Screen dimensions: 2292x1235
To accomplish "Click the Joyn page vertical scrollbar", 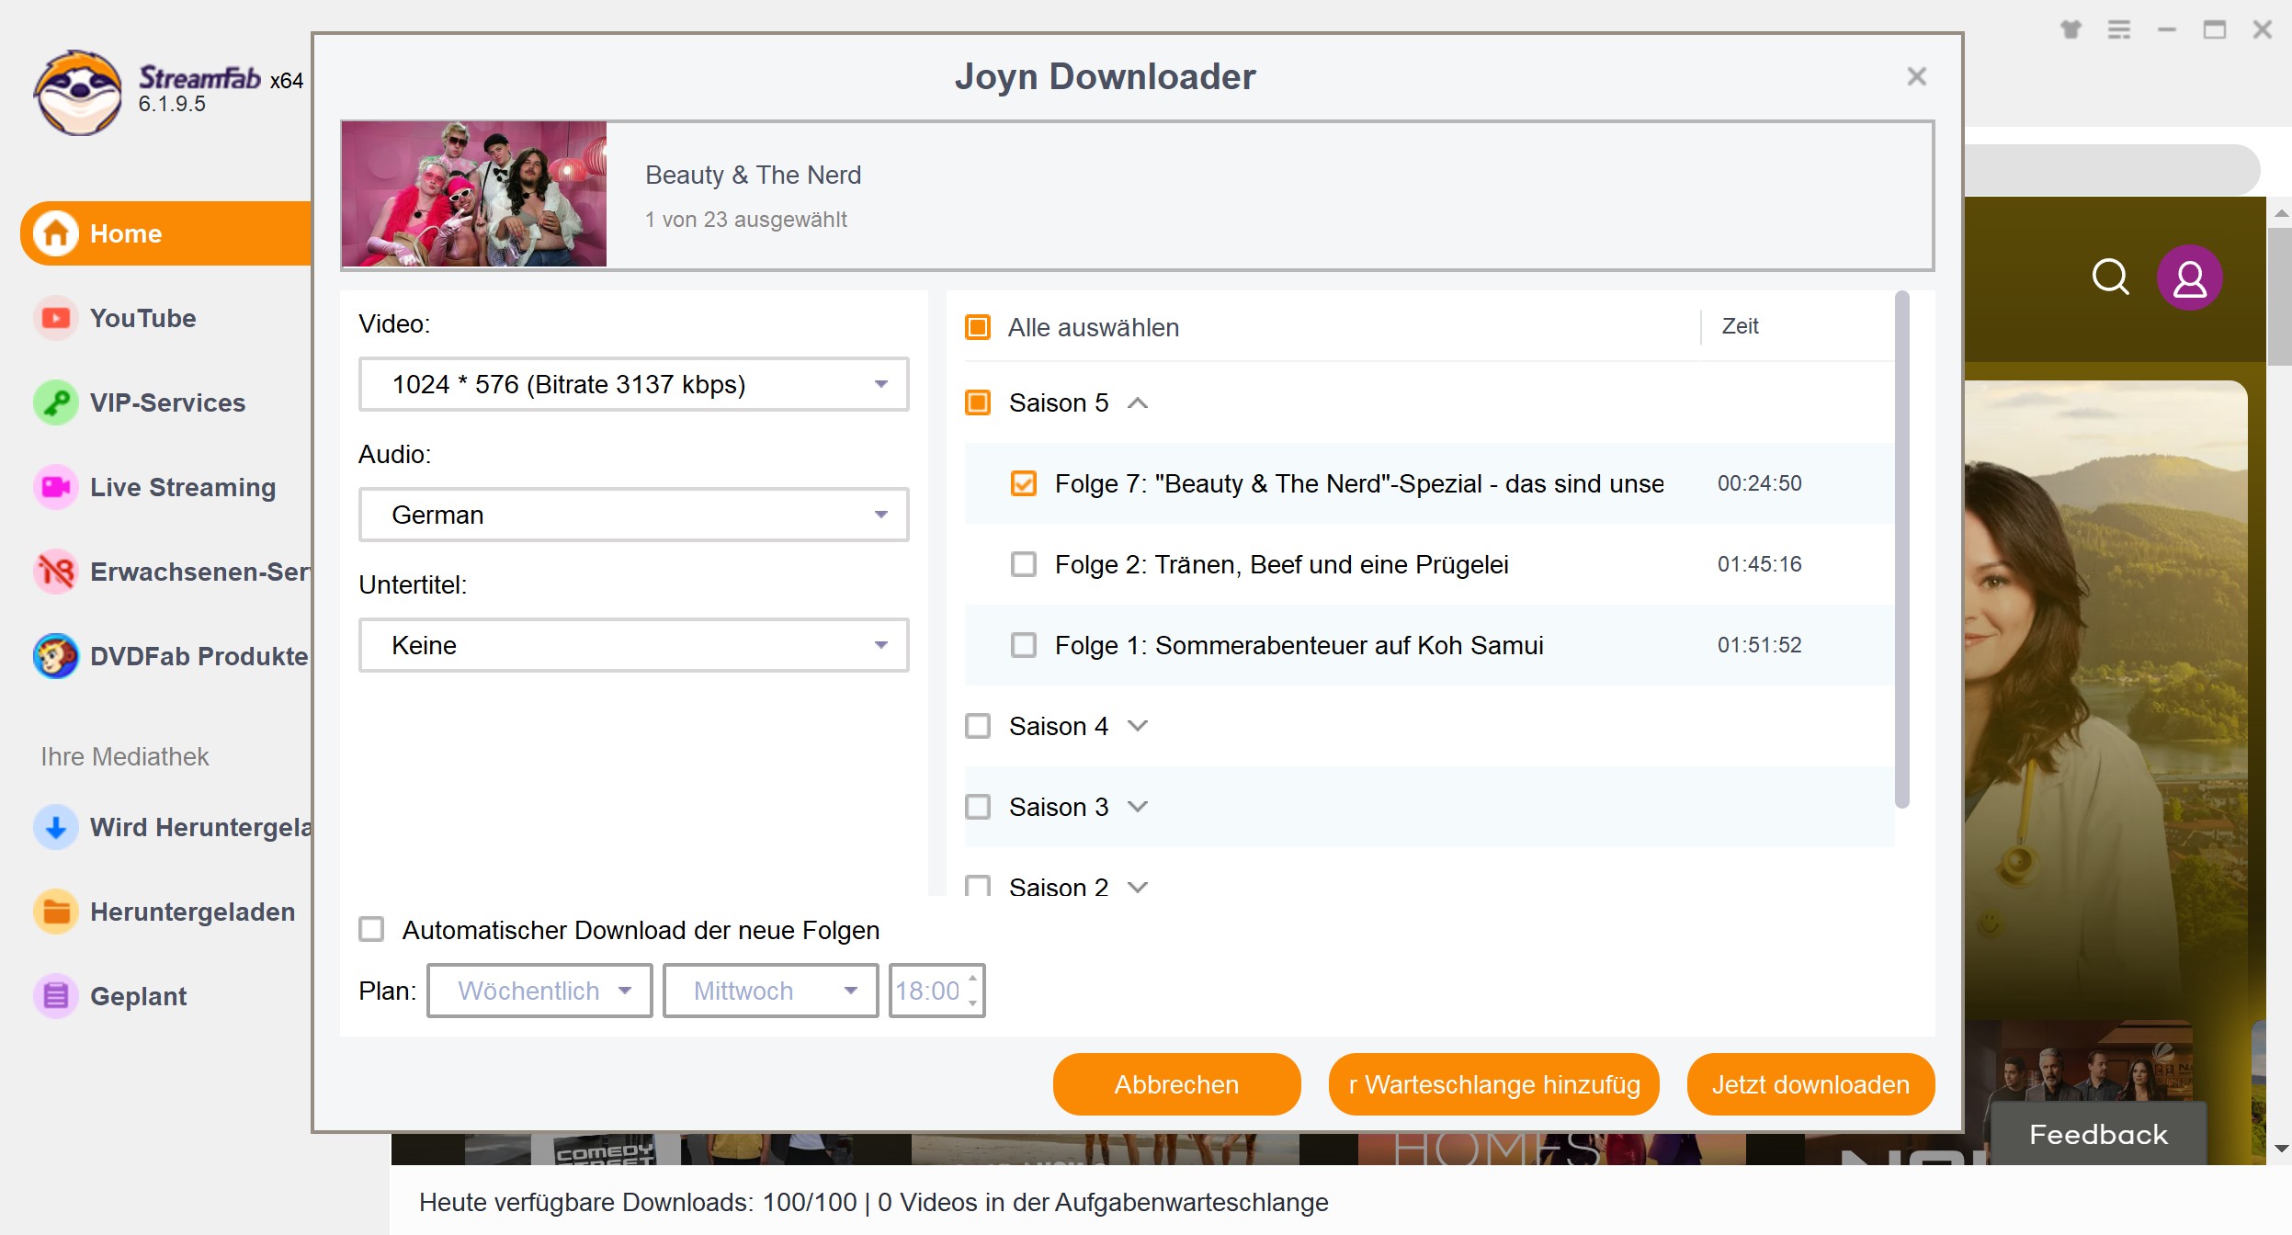I will 2280,297.
